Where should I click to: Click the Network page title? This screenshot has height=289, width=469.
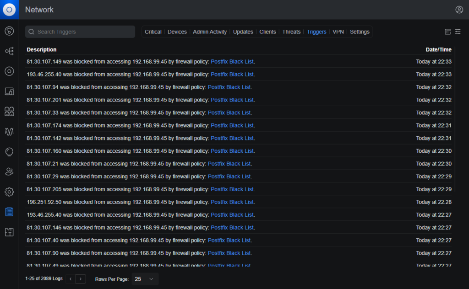(39, 10)
